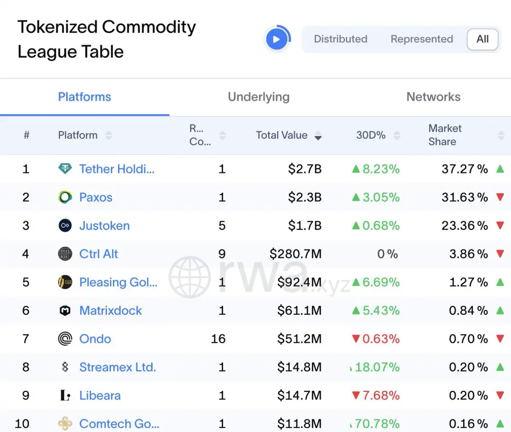Switch to the Underlying tab
511x432 pixels.
coord(258,97)
